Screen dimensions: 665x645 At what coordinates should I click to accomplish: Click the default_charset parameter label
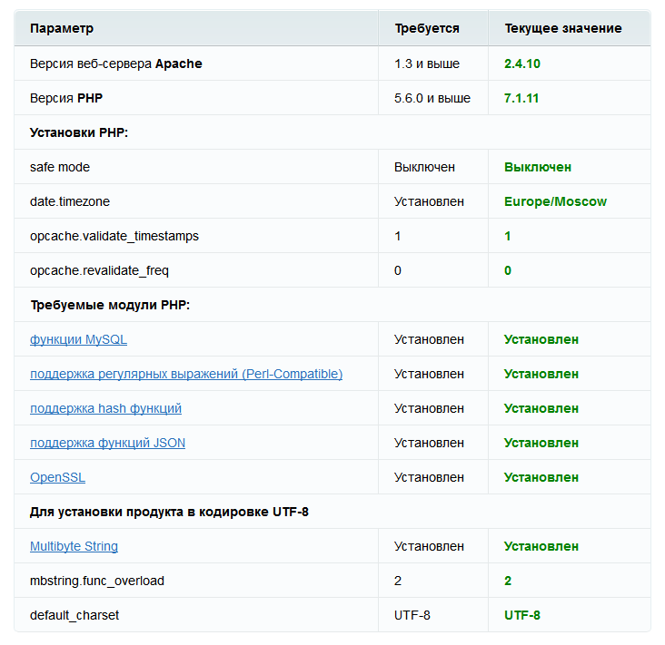74,615
